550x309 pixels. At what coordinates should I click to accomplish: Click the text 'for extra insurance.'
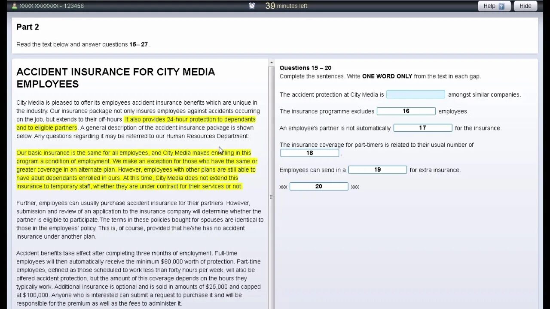[435, 170]
